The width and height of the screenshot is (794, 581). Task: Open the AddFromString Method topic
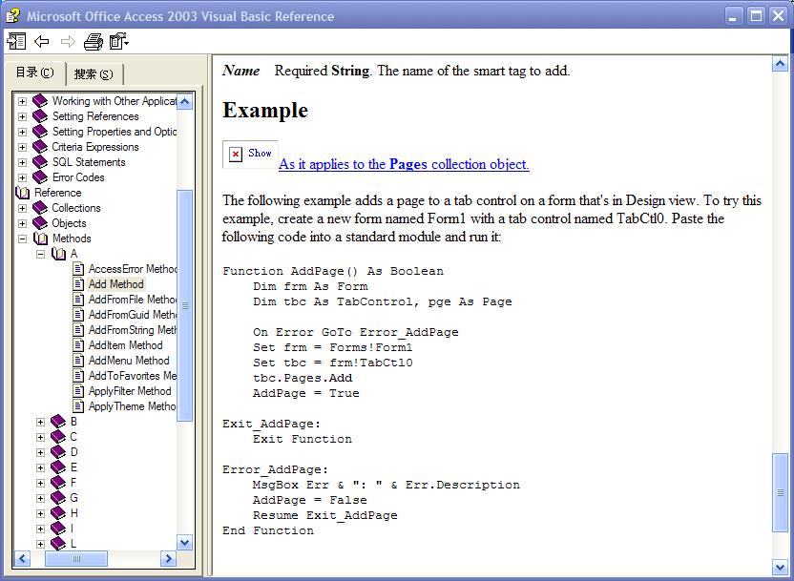132,329
